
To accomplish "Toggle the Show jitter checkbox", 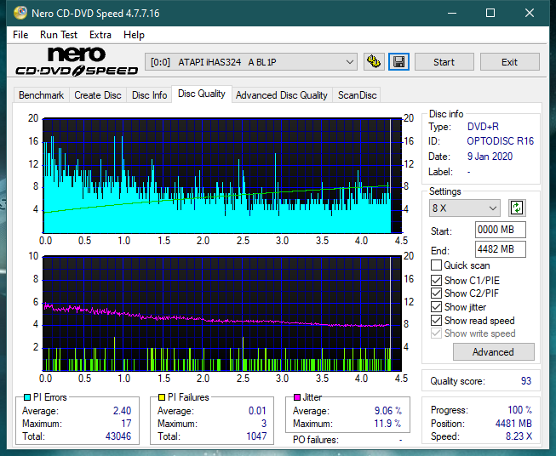I will 437,307.
